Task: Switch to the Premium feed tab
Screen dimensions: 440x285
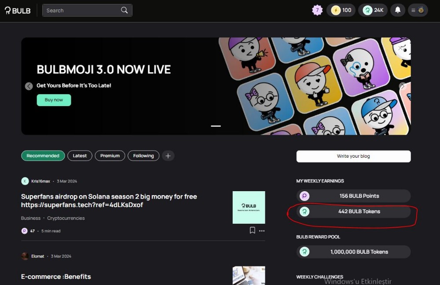Action: [110, 155]
